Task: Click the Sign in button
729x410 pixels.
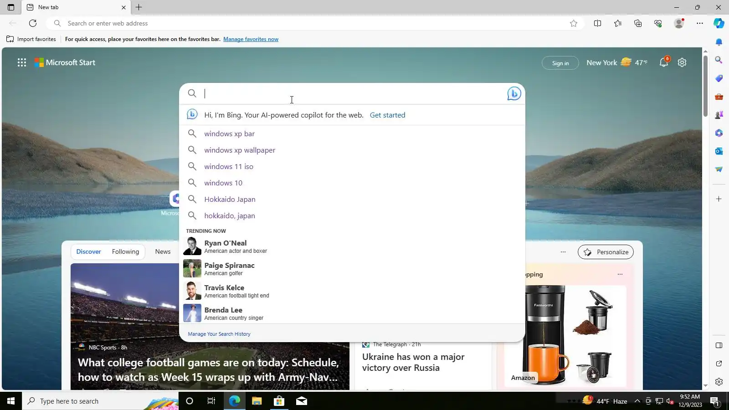Action: pos(560,63)
